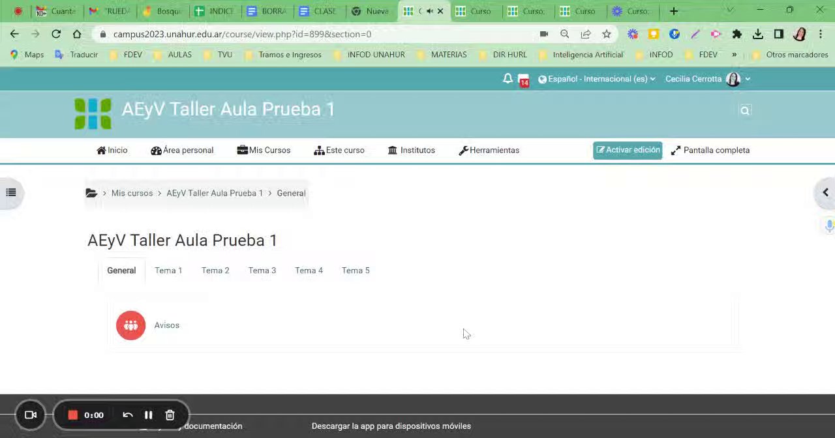835x438 pixels.
Task: Open the AULAS bookmark folder
Action: click(173, 55)
